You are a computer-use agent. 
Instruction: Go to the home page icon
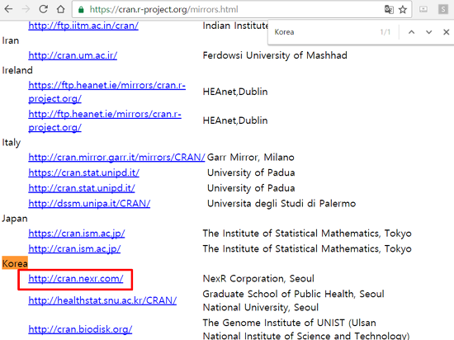(x=60, y=9)
